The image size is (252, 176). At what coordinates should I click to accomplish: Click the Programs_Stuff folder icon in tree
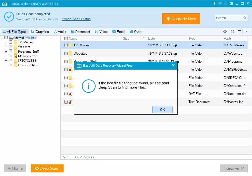coord(16,52)
